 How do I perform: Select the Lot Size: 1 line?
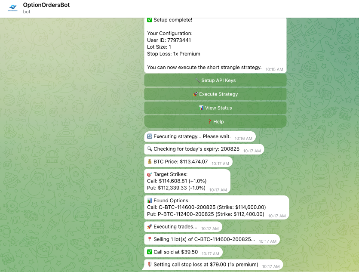tap(159, 47)
